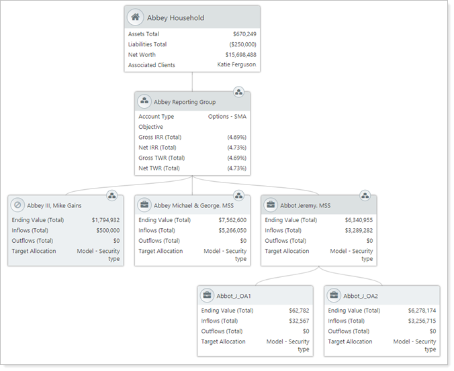Click the Abbey Reporting Group node icon
This screenshot has height=371, width=454.
coord(144,102)
